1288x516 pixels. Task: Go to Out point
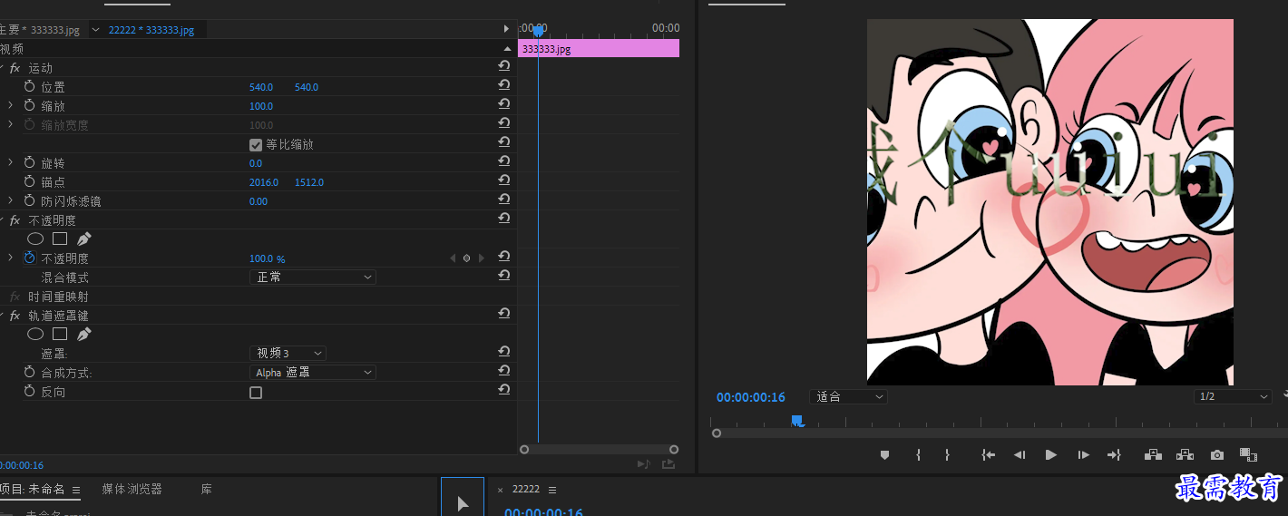tap(1115, 455)
